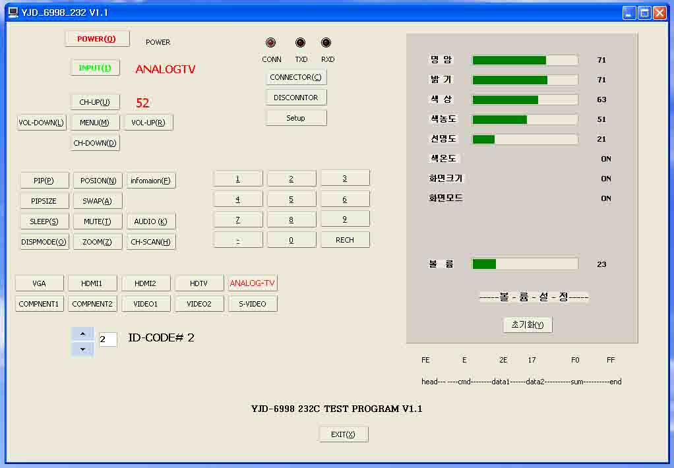Image resolution: width=674 pixels, height=468 pixels.
Task: Decrease ID code with down arrow
Action: (x=82, y=349)
